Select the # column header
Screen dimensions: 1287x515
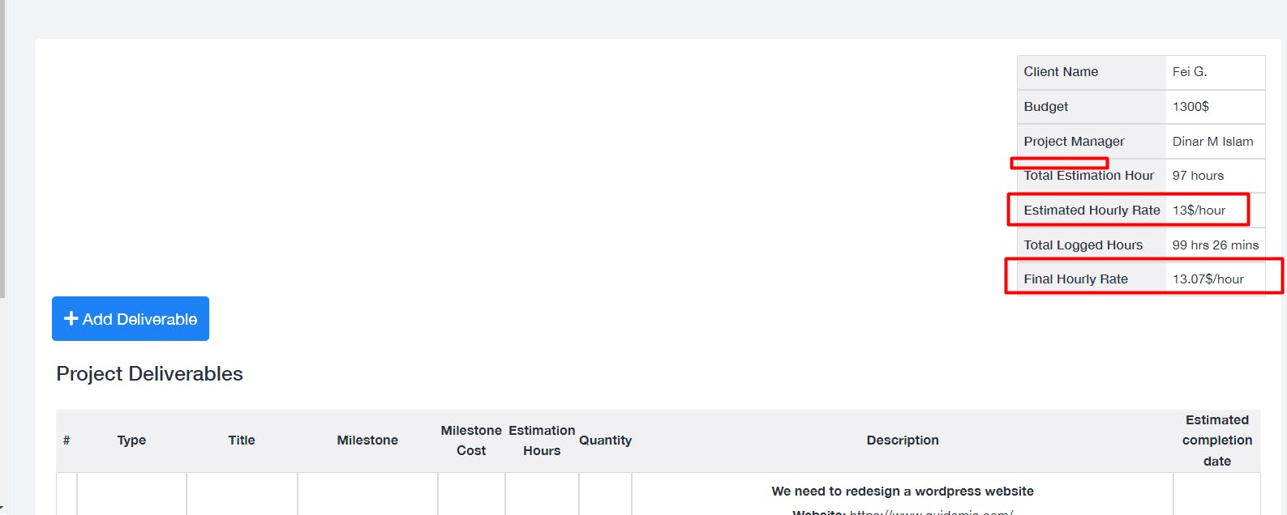tap(66, 441)
